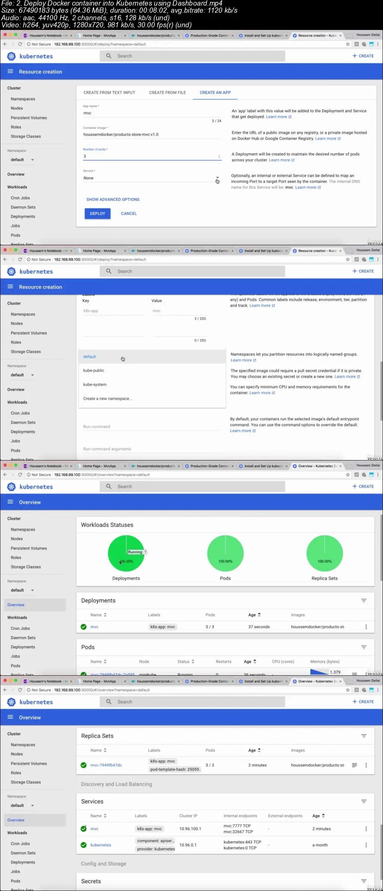Image resolution: width=383 pixels, height=891 pixels.
Task: Open actions menu dots for mvc-7949fb47dc row
Action: (366, 765)
